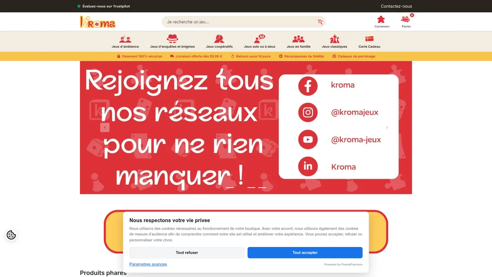
Task: Click the 'Nous respectons votre vie privee' heading
Action: pyautogui.click(x=170, y=220)
